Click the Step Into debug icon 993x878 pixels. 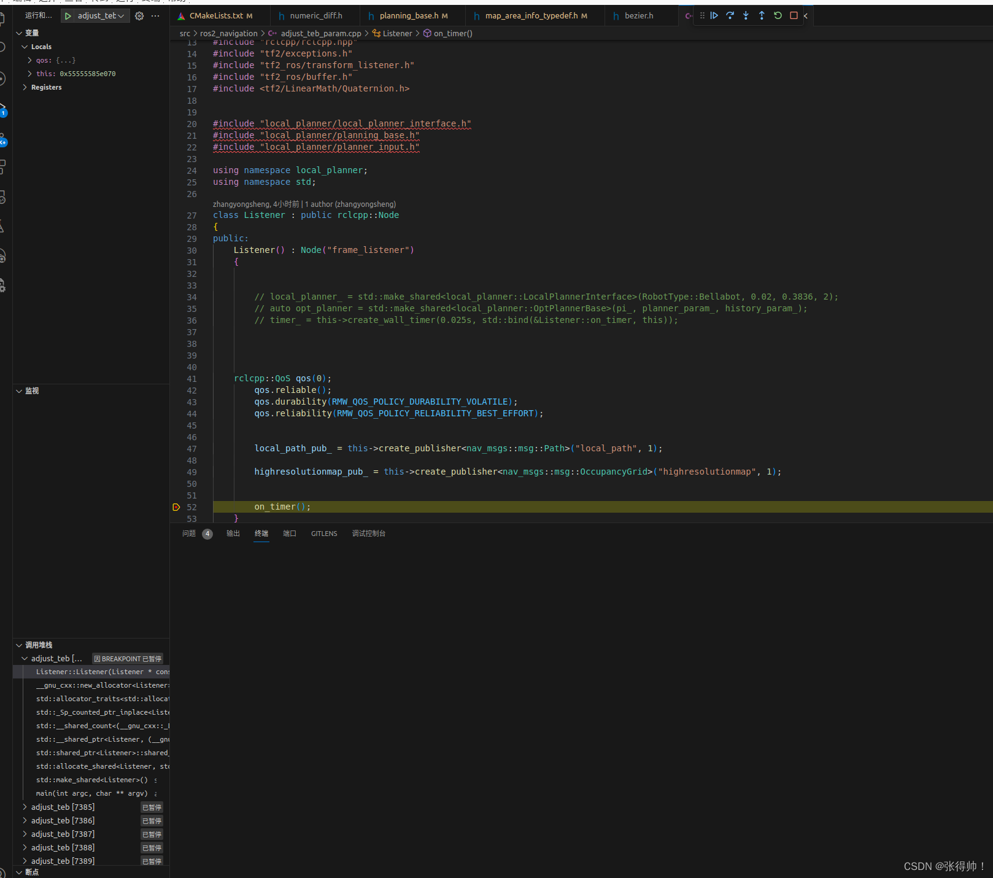[746, 15]
